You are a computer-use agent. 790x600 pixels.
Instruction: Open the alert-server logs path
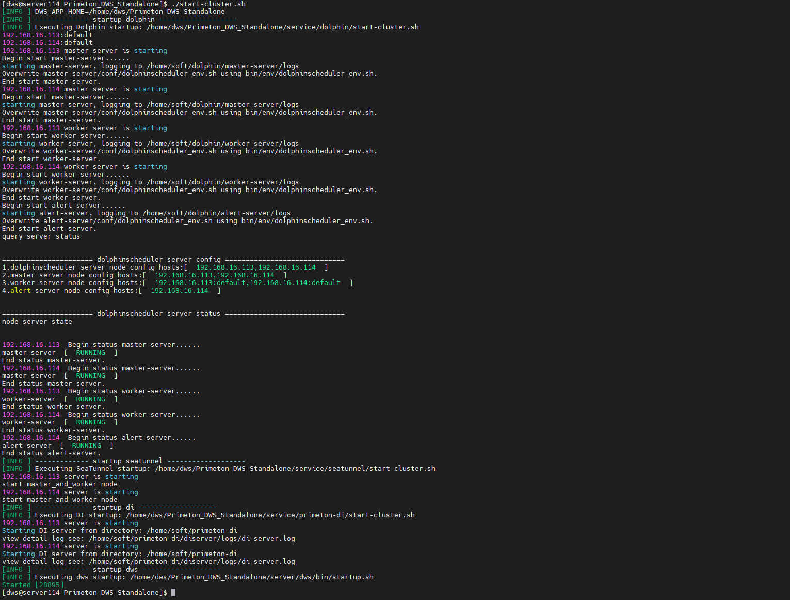(x=217, y=213)
